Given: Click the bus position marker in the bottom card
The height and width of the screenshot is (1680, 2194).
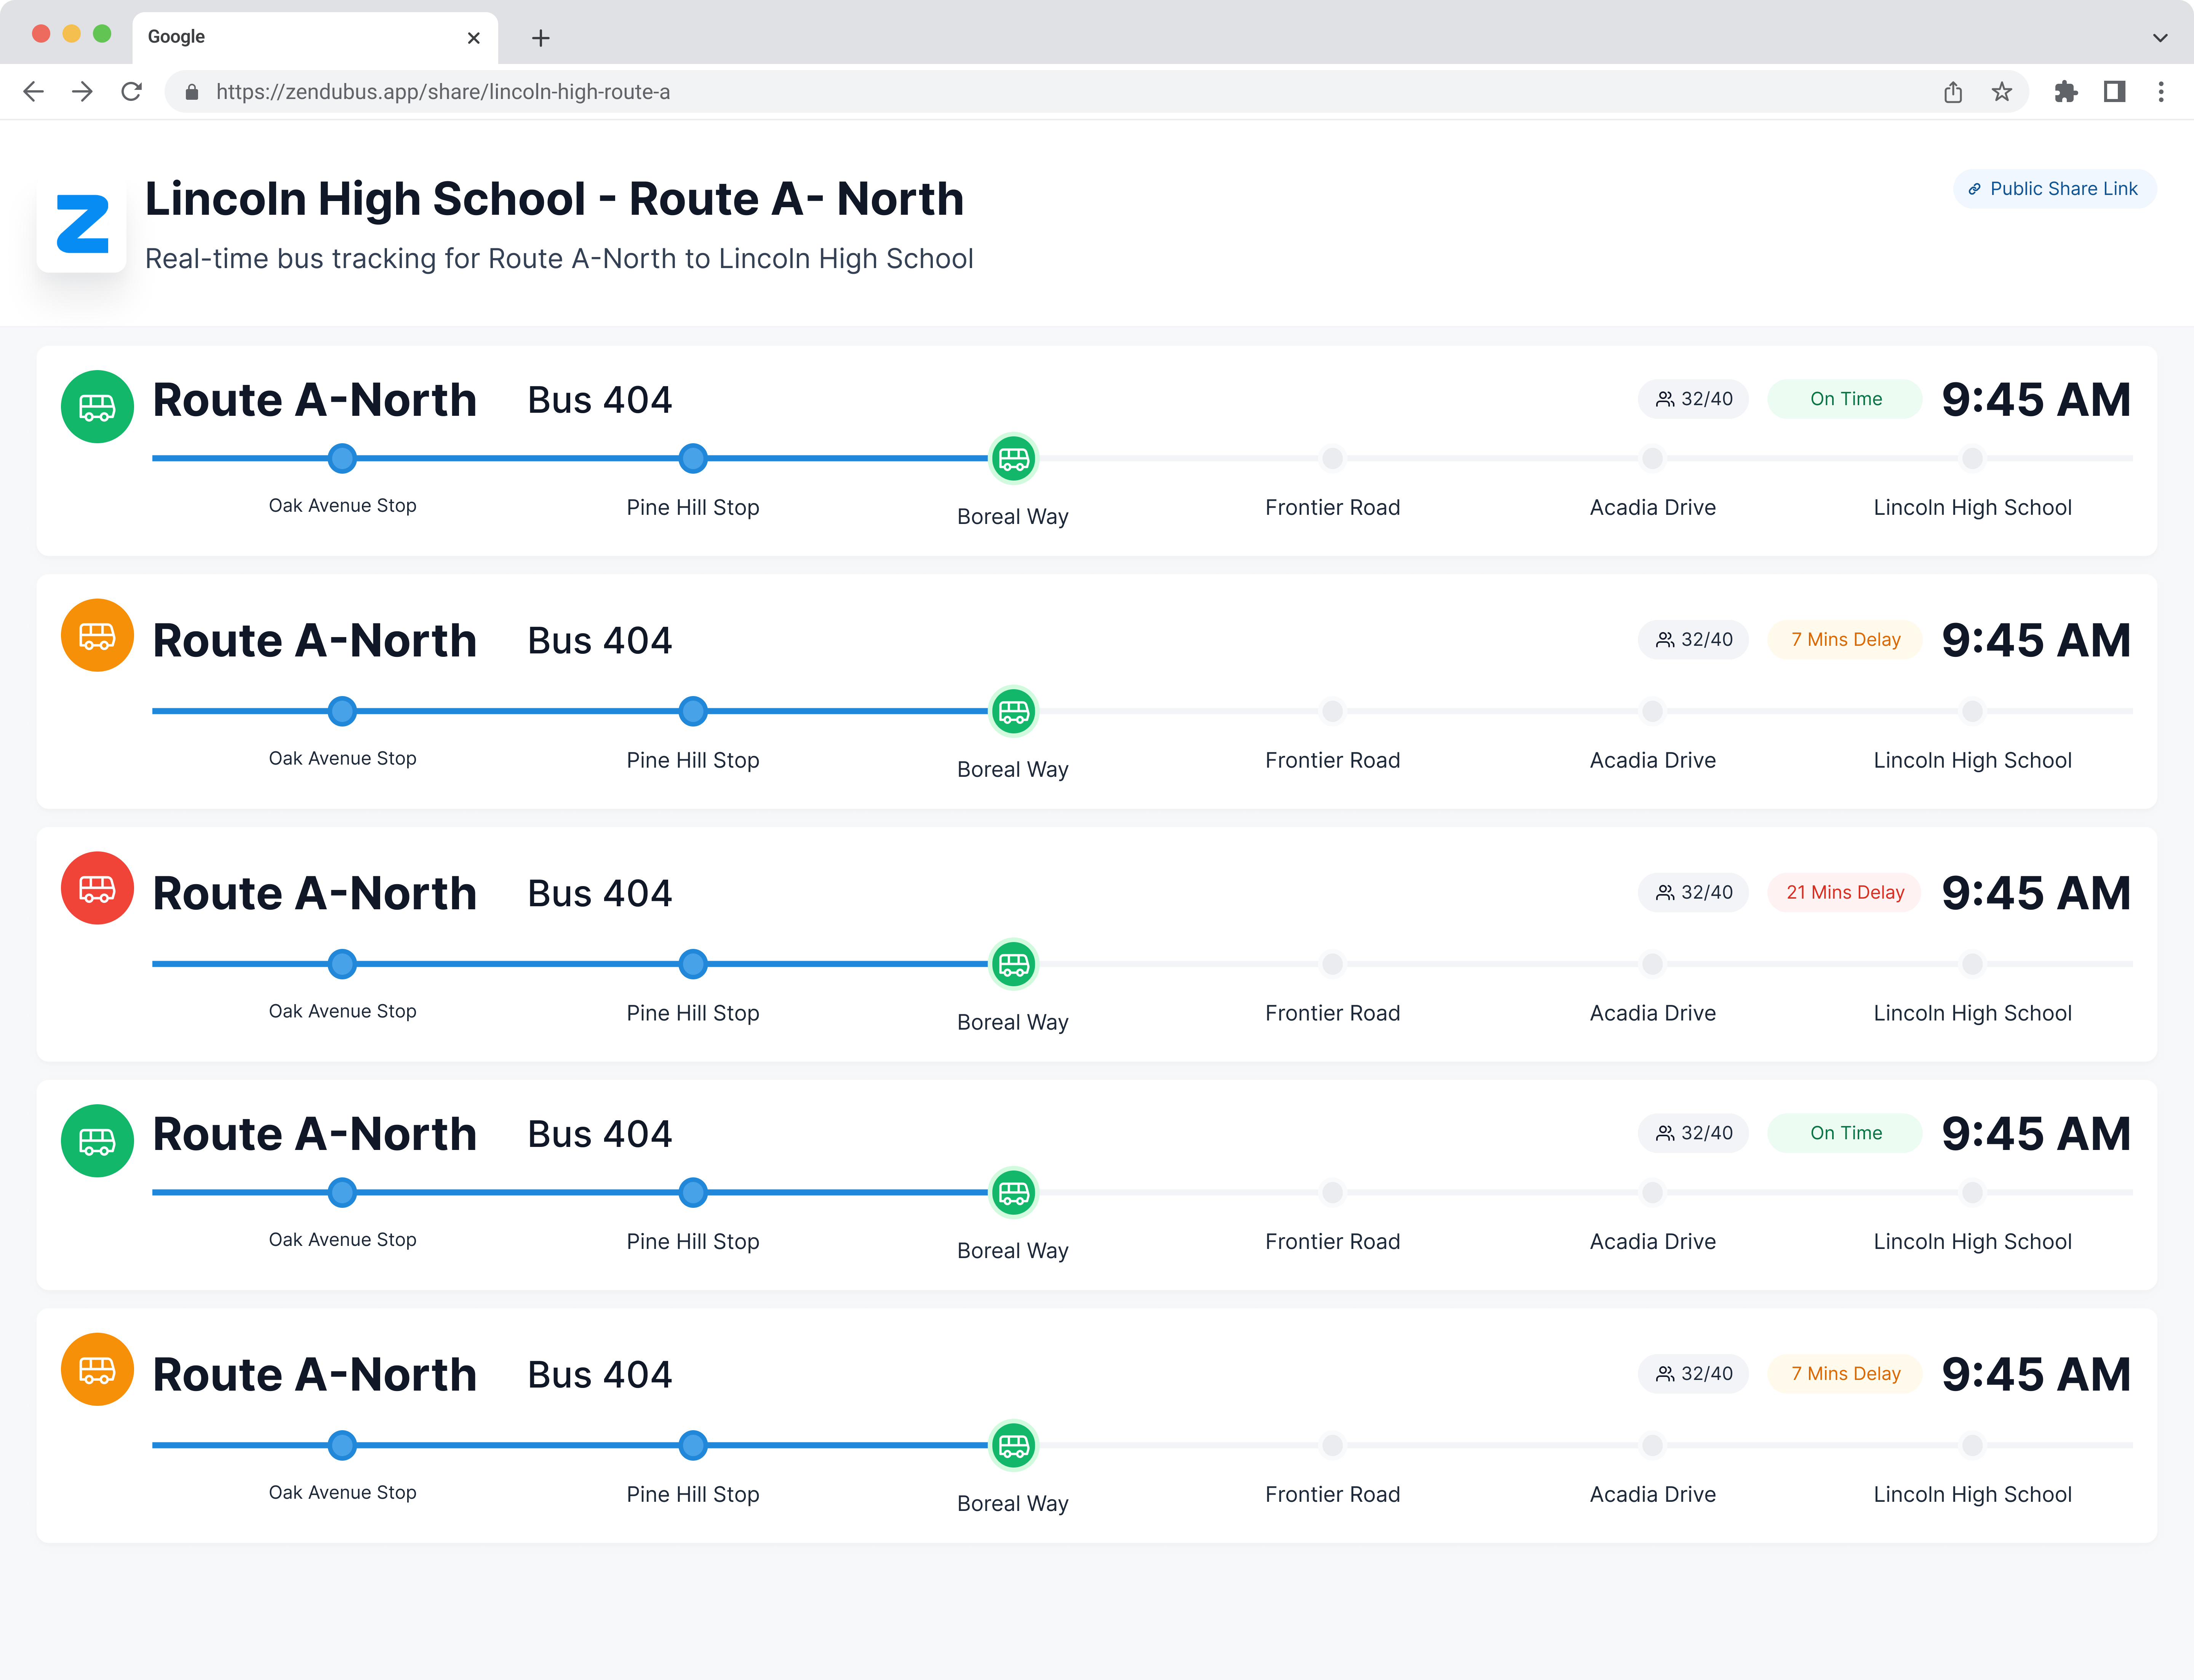Looking at the screenshot, I should 1014,1445.
